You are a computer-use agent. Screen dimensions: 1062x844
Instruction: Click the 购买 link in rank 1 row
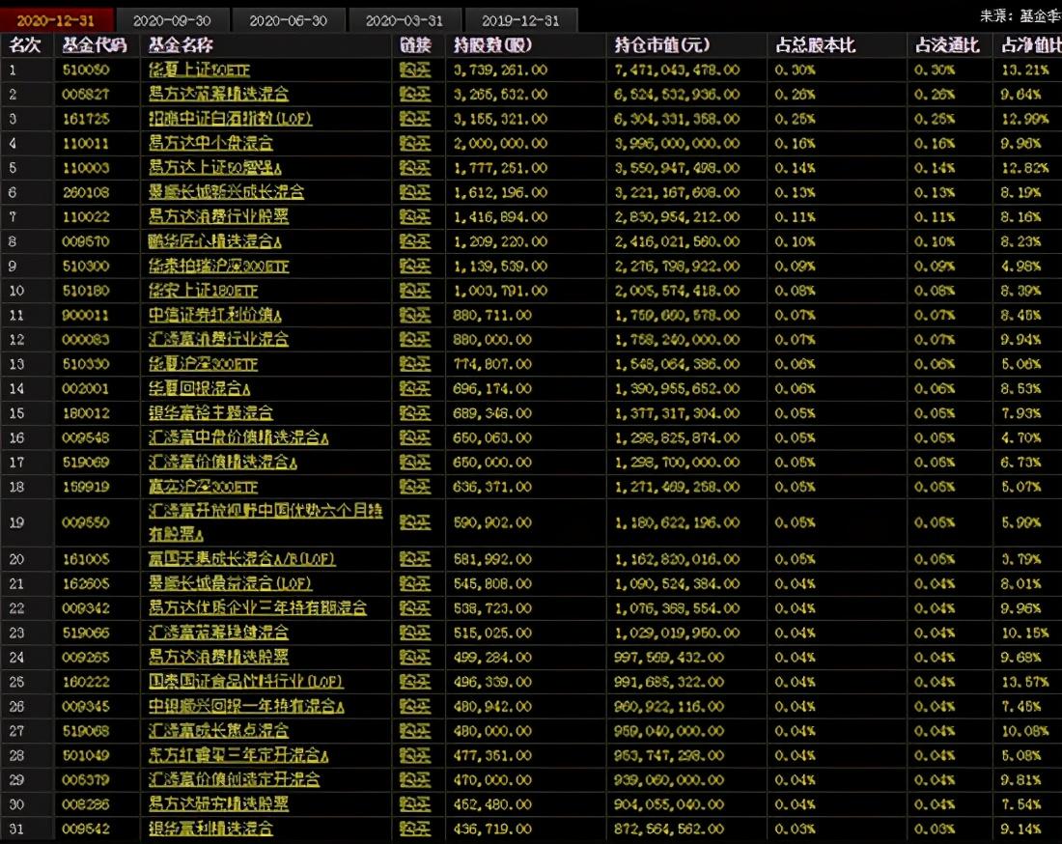(x=415, y=70)
